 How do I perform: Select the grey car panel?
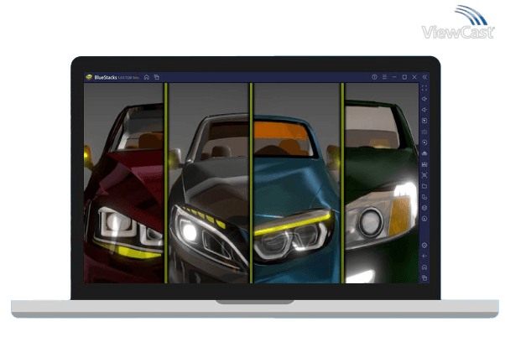[209, 184]
